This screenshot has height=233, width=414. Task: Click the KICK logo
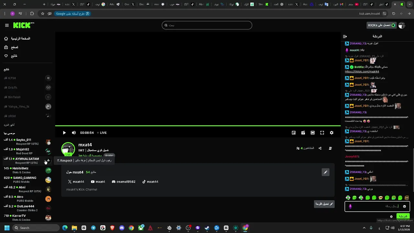tap(24, 25)
